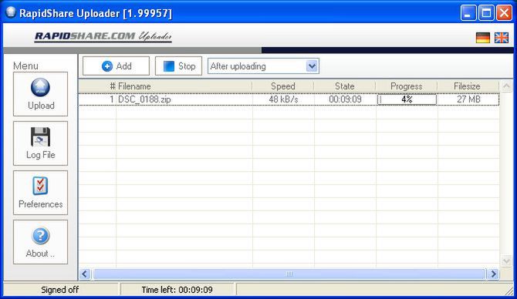The image size is (517, 299).
Task: Click the Add files button
Action: coord(116,66)
